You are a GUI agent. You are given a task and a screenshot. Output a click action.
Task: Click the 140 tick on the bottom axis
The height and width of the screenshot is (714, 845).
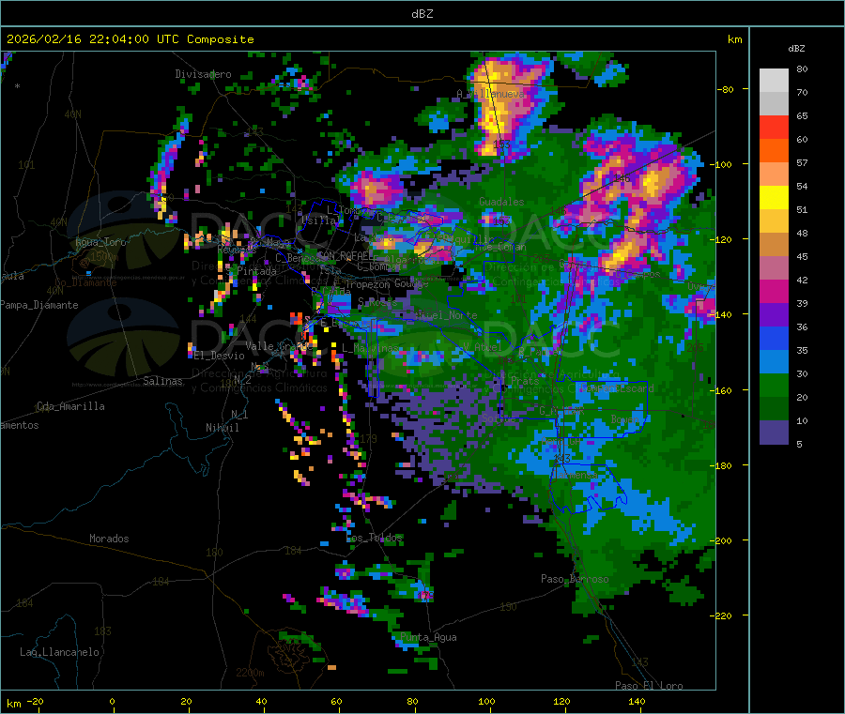pyautogui.click(x=637, y=702)
